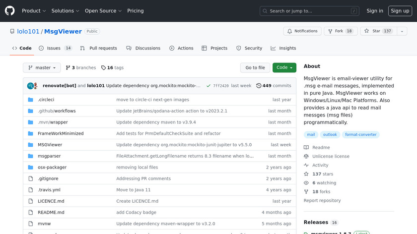Open the README.md file
The image size is (417, 234).
coord(51,212)
